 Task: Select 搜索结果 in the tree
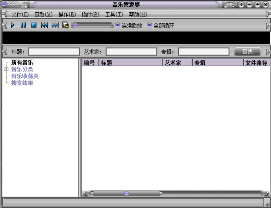pyautogui.click(x=22, y=83)
